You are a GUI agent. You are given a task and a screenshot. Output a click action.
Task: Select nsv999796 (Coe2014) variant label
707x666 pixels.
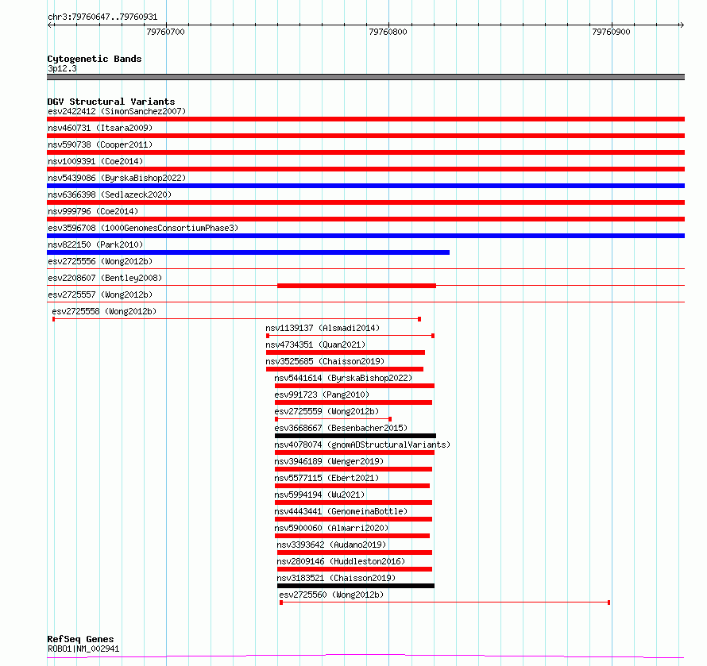pyautogui.click(x=93, y=211)
